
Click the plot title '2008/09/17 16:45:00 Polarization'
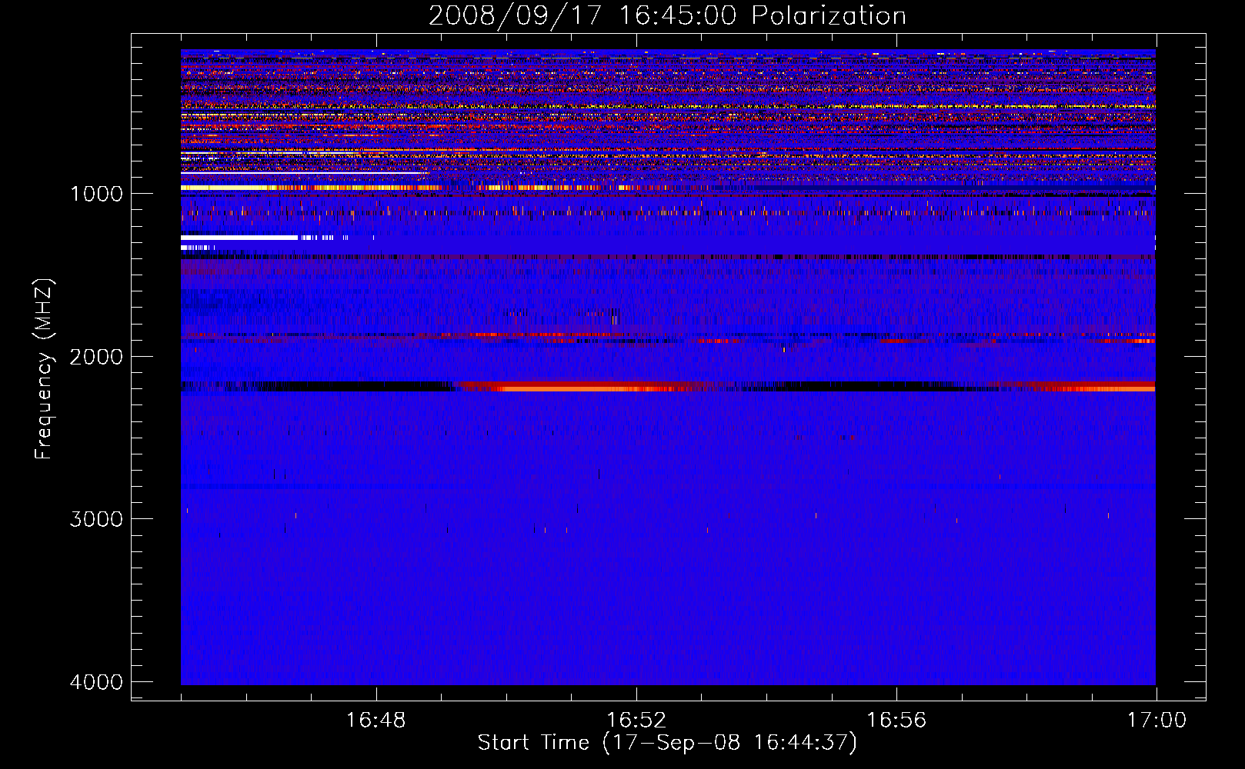pos(667,16)
